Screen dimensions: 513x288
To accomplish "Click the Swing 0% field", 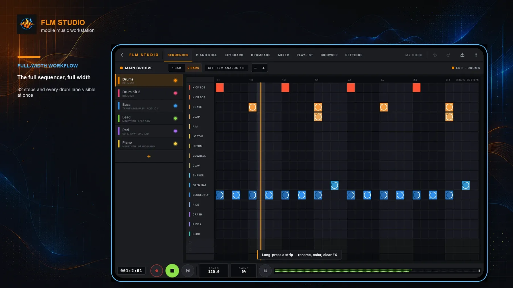I will point(244,270).
